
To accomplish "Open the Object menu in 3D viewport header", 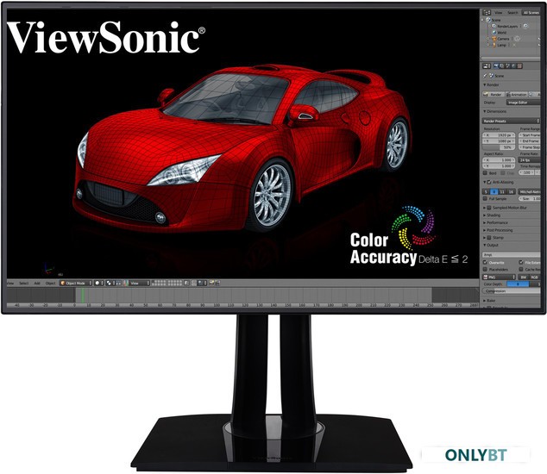I will coord(50,283).
